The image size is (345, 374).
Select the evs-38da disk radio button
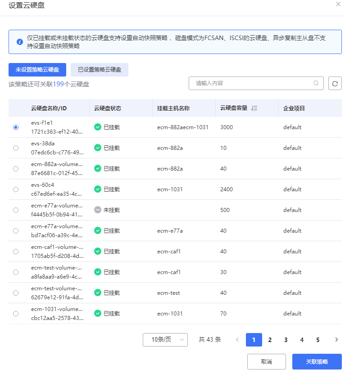coord(16,148)
